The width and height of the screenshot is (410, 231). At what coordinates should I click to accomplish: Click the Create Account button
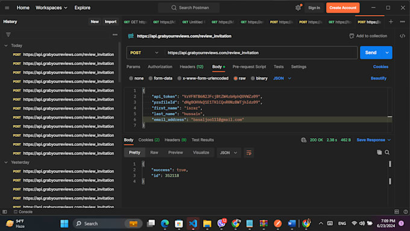tap(343, 8)
